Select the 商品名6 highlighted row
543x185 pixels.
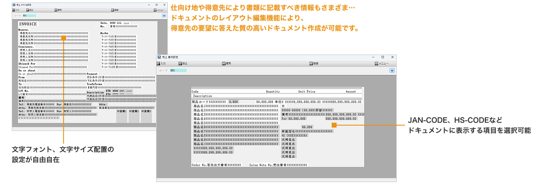[x=236, y=127]
